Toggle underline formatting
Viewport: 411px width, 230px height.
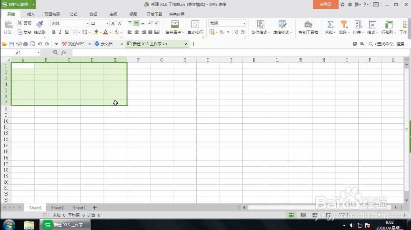67,32
